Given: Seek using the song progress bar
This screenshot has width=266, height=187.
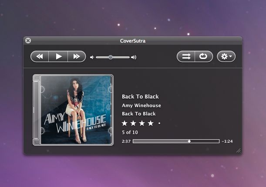Looking at the screenshot, I should (176, 141).
